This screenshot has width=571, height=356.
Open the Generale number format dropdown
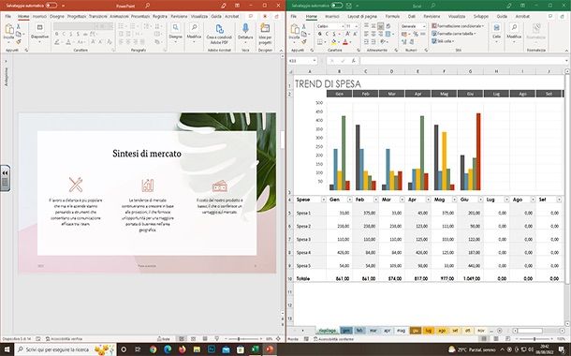click(x=423, y=26)
